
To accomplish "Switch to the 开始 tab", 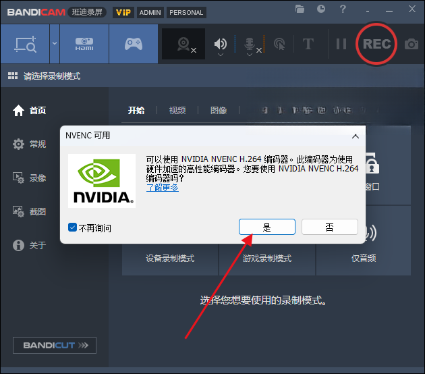I will (x=136, y=111).
